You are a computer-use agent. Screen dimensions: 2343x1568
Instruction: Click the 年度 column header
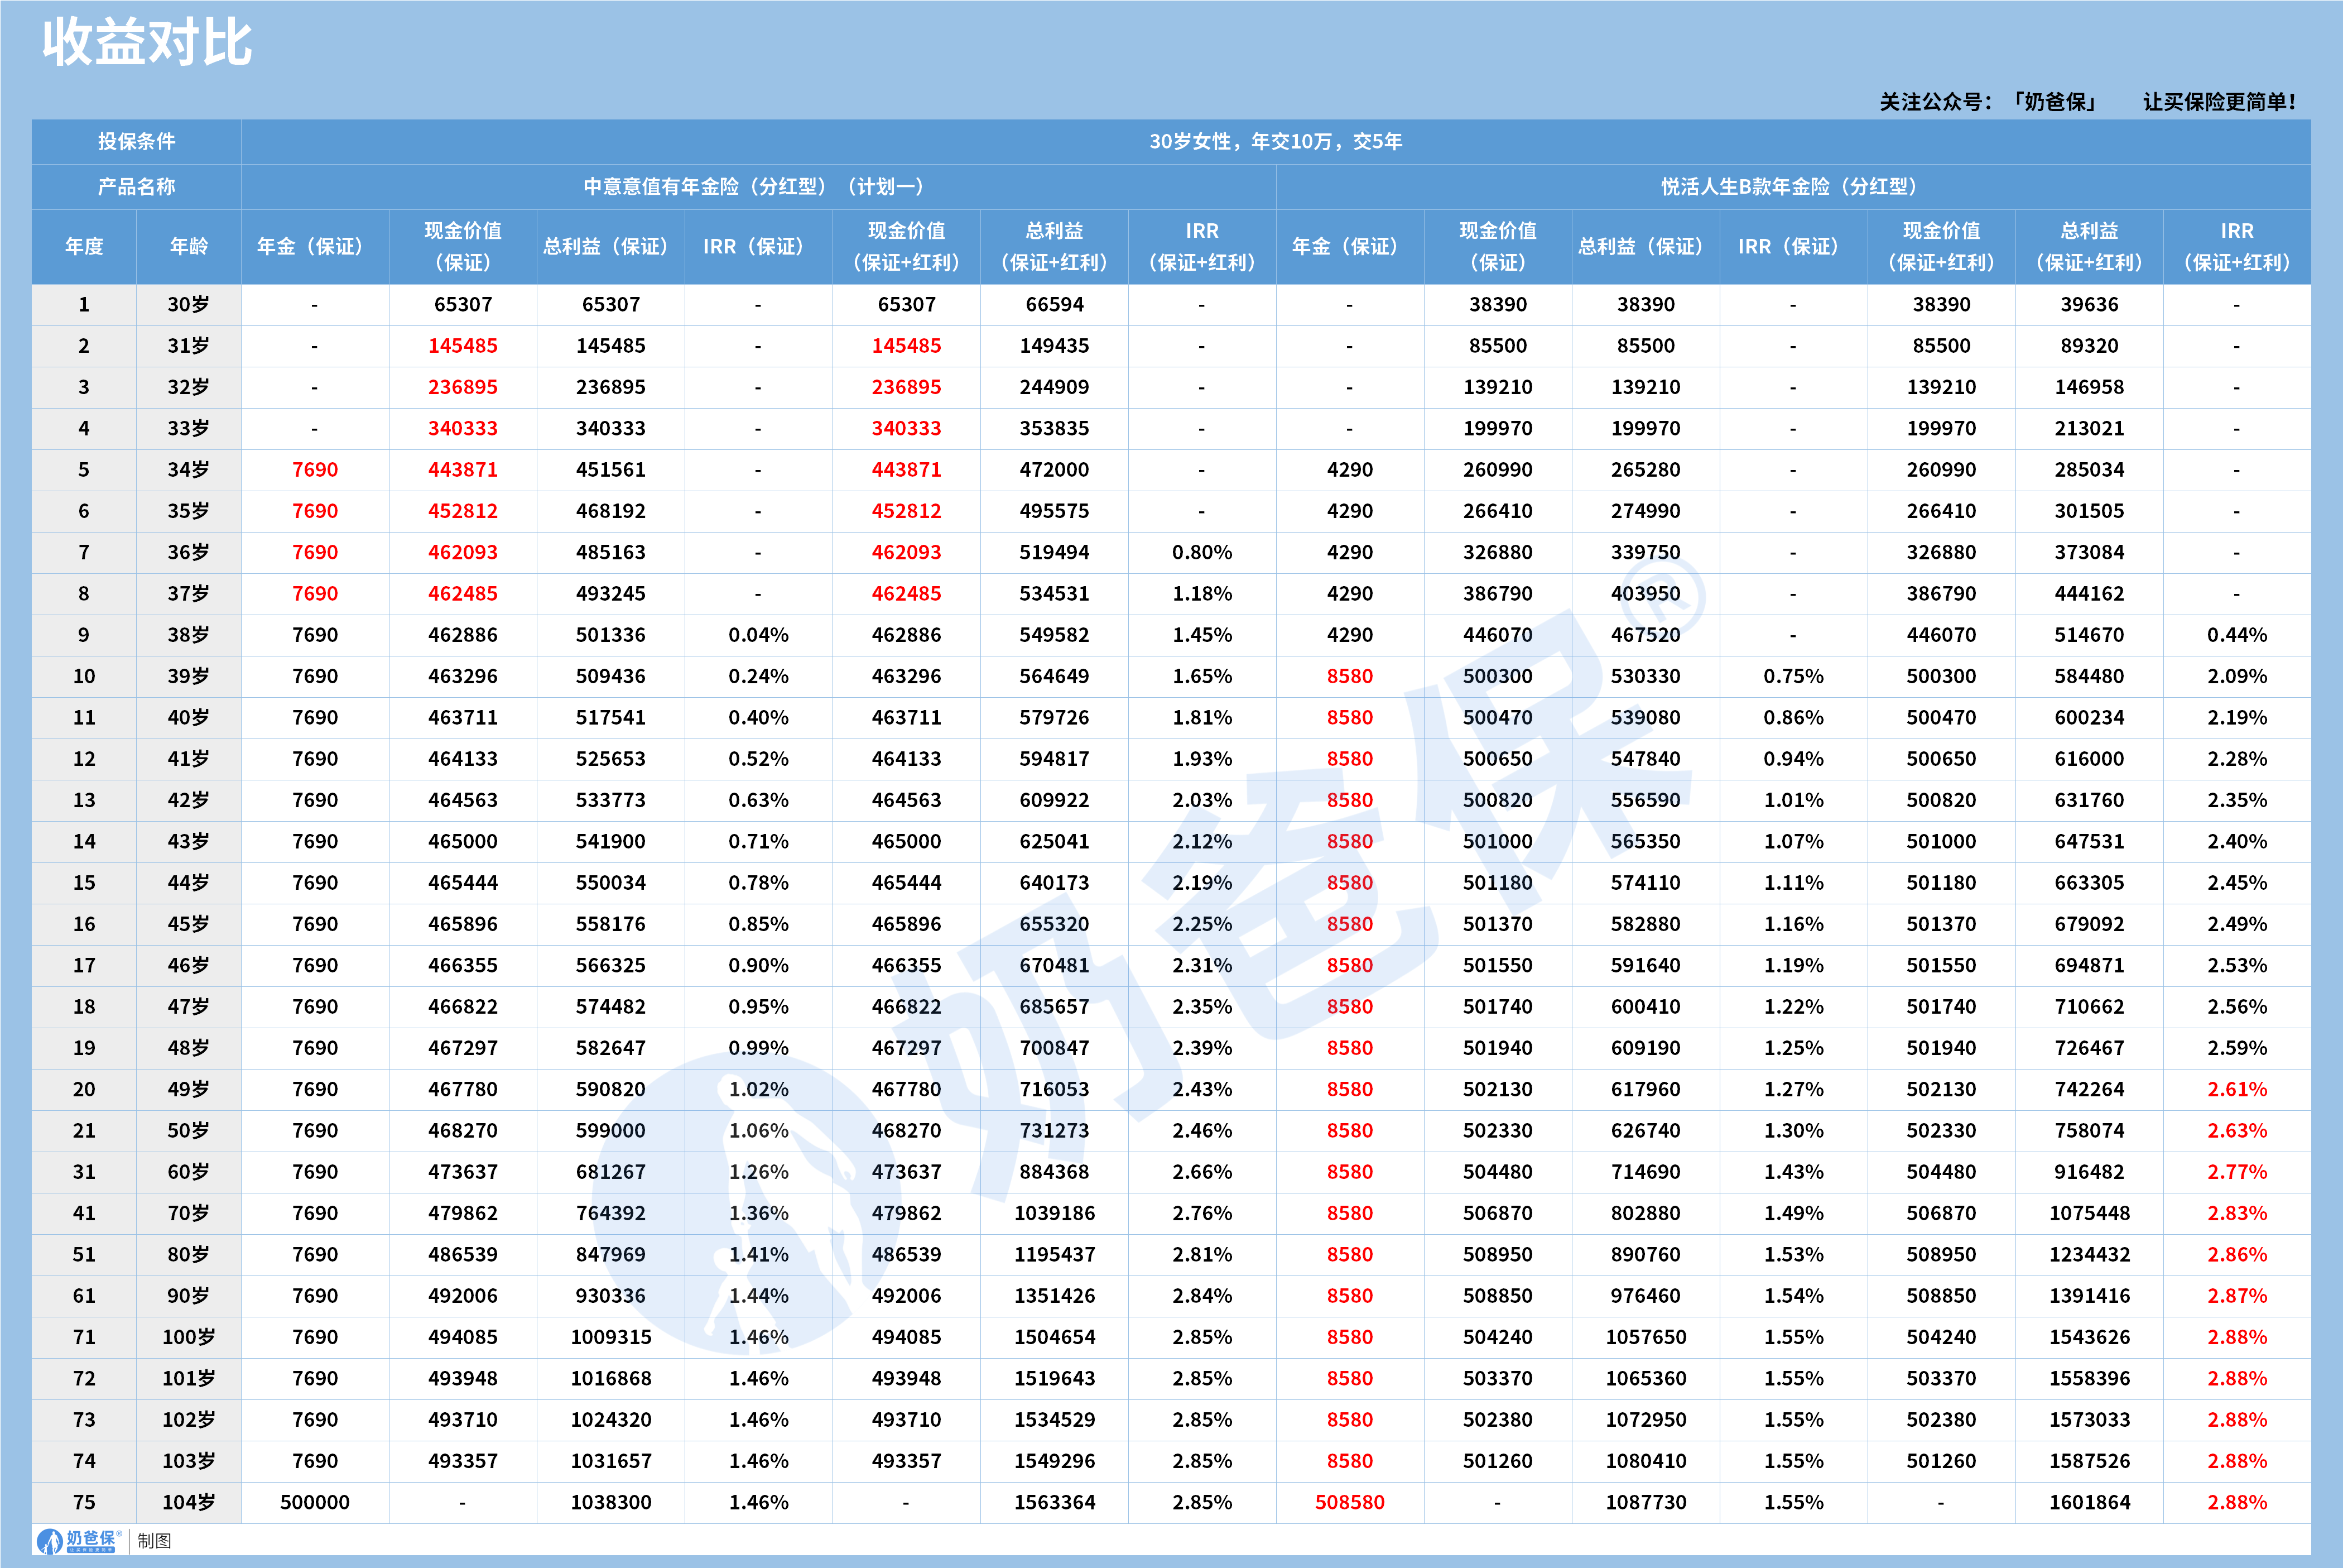coord(84,245)
